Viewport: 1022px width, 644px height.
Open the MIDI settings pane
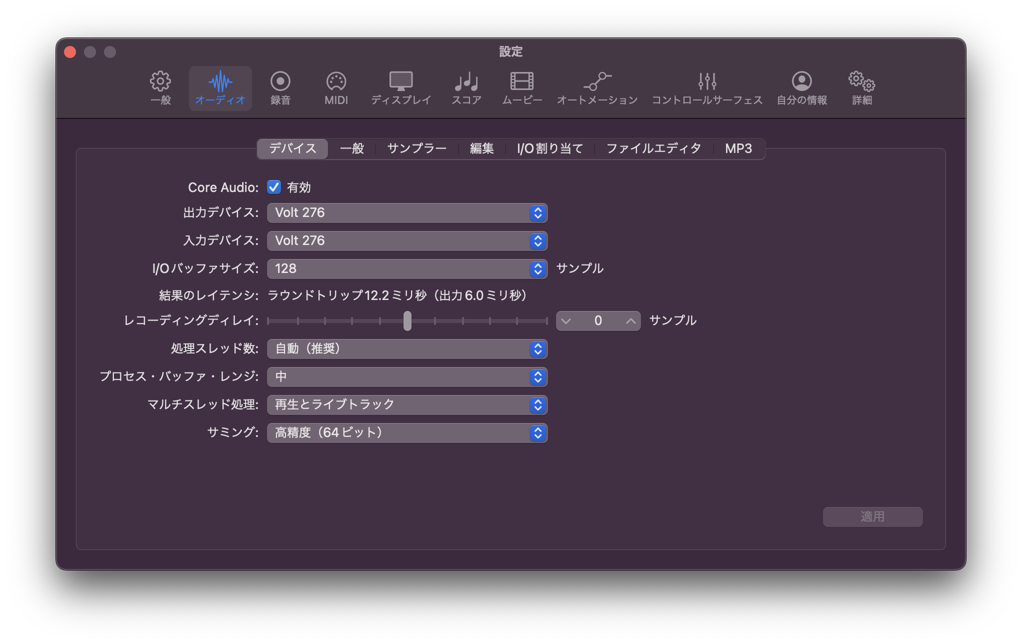point(336,87)
